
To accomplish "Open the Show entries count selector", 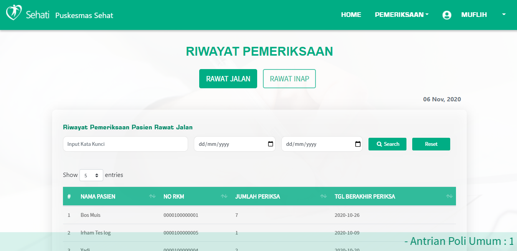I will coord(91,175).
